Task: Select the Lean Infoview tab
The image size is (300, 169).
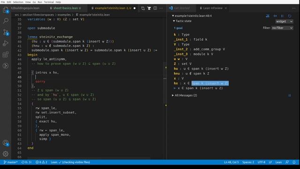Action: click(213, 8)
